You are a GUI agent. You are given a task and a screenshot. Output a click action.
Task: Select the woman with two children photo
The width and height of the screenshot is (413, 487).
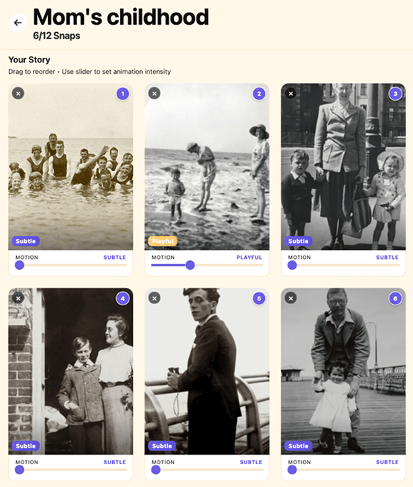tap(343, 166)
